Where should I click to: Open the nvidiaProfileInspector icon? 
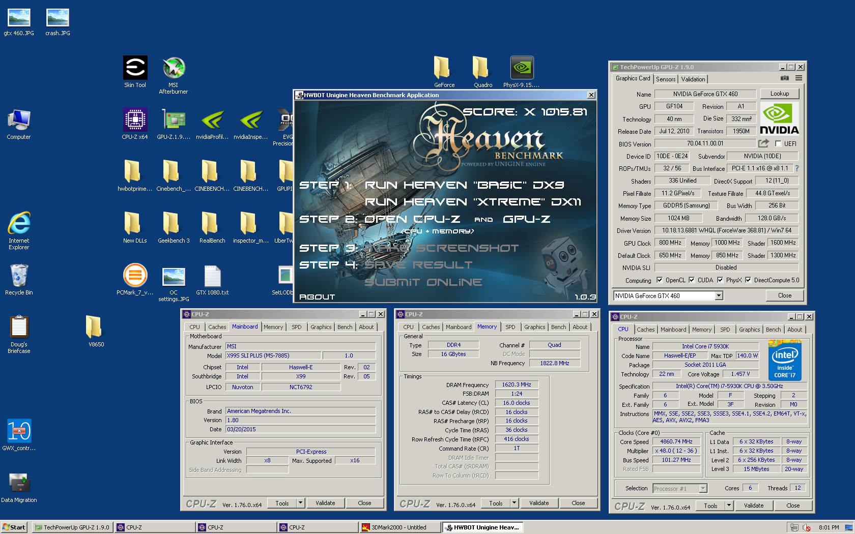point(212,124)
